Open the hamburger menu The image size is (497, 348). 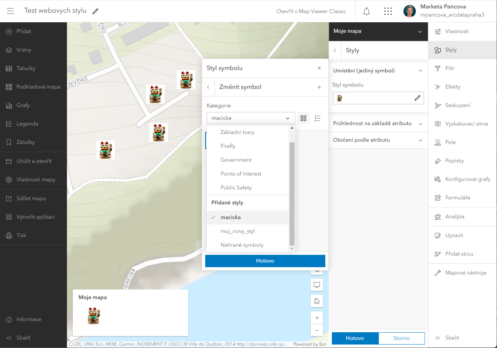click(x=10, y=11)
